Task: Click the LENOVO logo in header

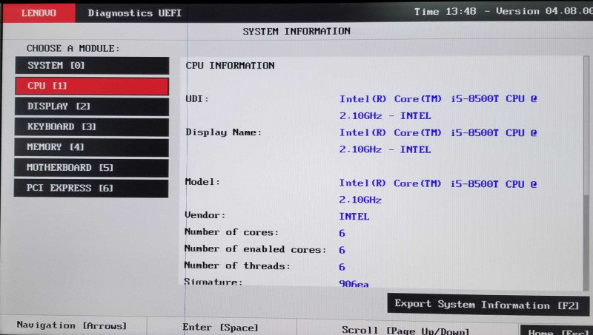Action: click(39, 13)
